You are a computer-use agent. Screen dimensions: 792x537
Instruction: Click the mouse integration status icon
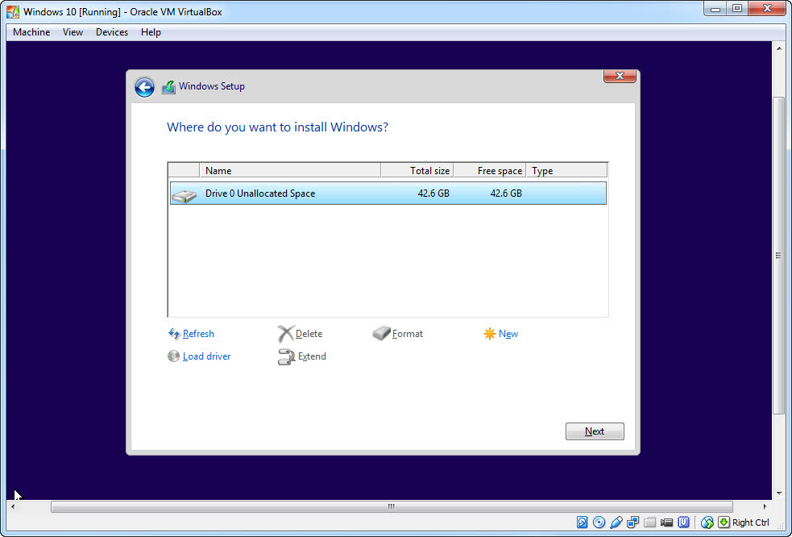click(707, 522)
